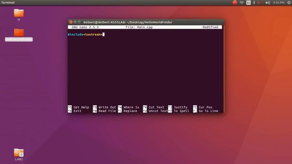This screenshot has height=164, width=292.
Task: Click the File: Main.cpp header text
Action: (139, 27)
